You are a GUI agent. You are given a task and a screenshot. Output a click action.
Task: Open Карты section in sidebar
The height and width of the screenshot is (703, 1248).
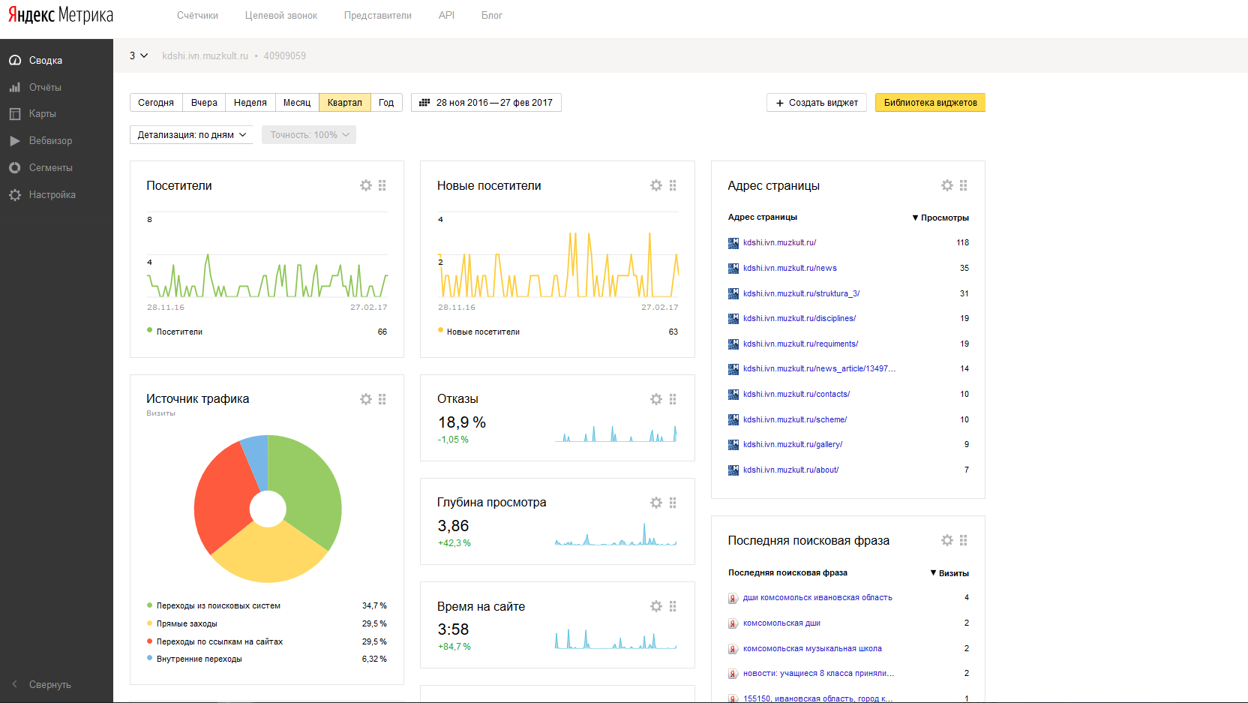(42, 114)
